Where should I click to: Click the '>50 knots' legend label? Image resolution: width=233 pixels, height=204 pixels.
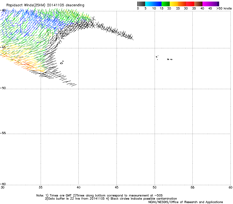tap(224, 8)
